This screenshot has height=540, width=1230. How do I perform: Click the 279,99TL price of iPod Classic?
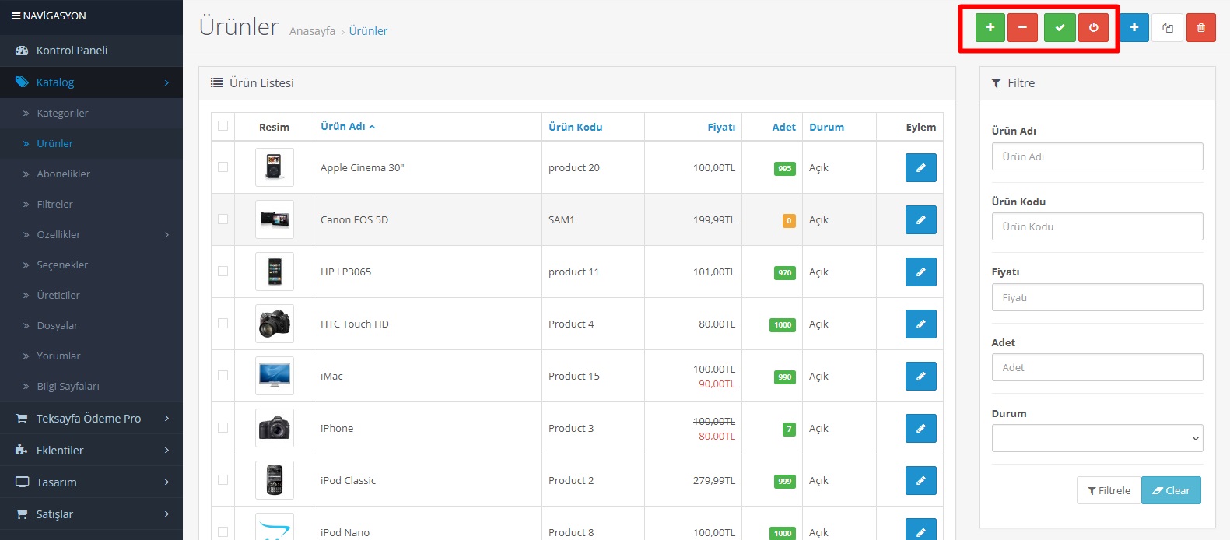714,480
